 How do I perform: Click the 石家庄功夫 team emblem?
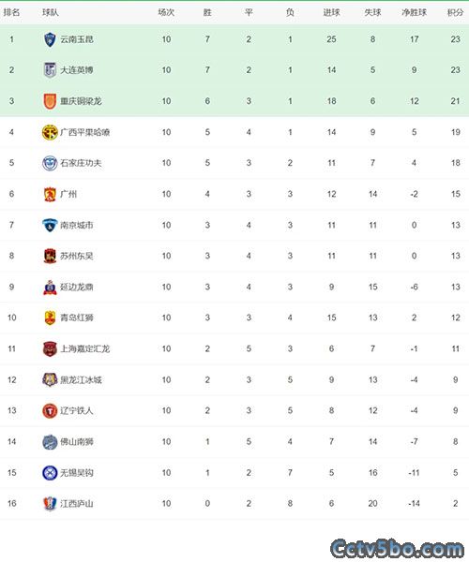(x=50, y=163)
